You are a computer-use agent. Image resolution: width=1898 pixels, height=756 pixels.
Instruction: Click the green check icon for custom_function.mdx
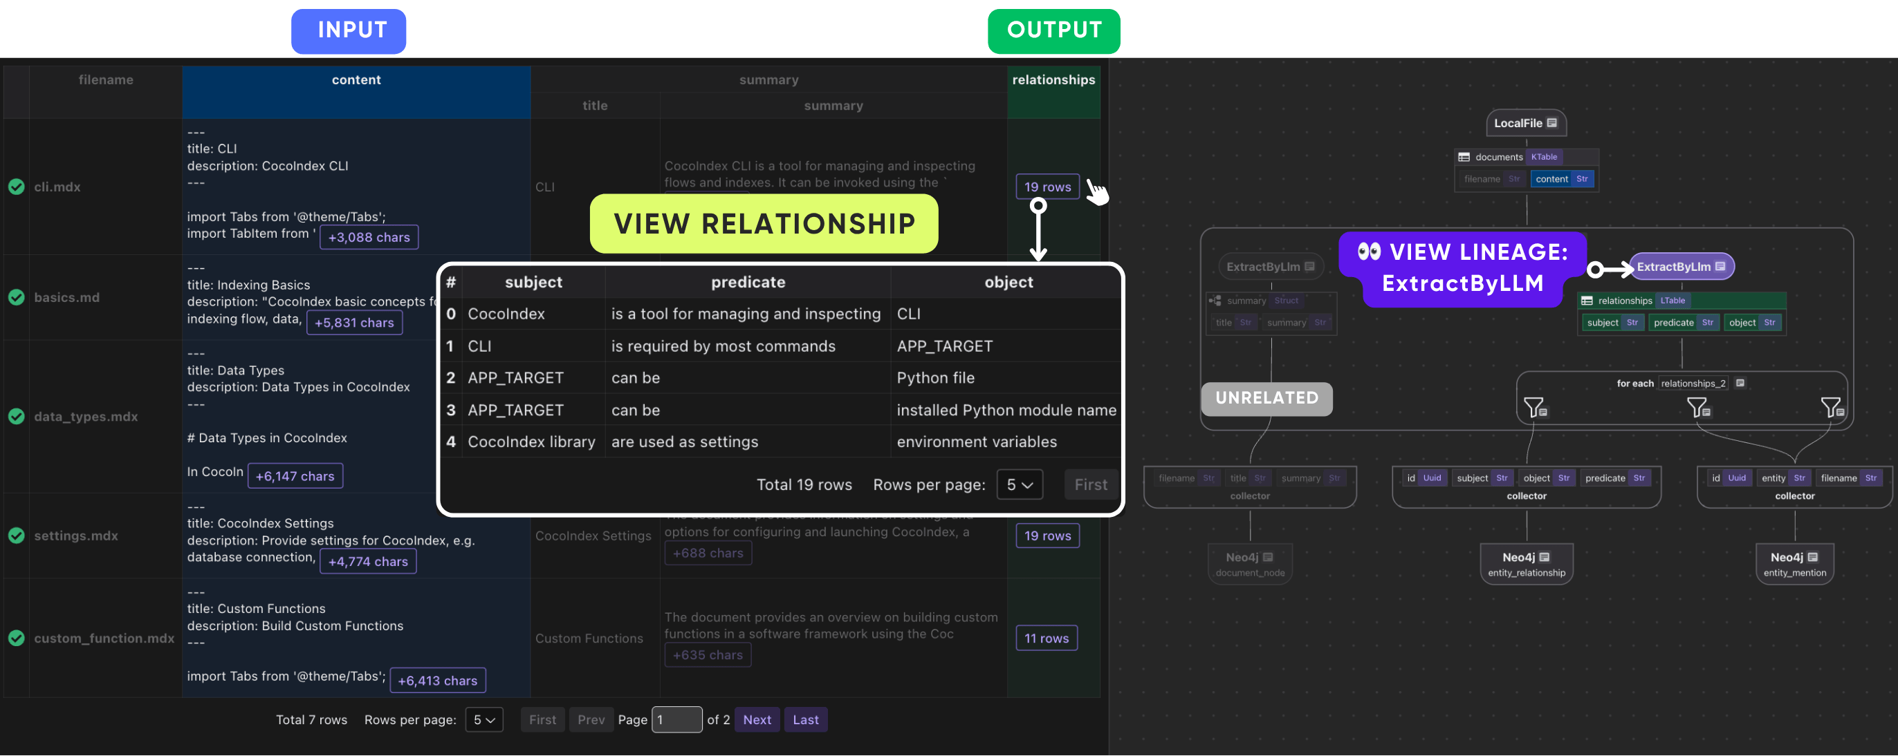click(x=16, y=639)
